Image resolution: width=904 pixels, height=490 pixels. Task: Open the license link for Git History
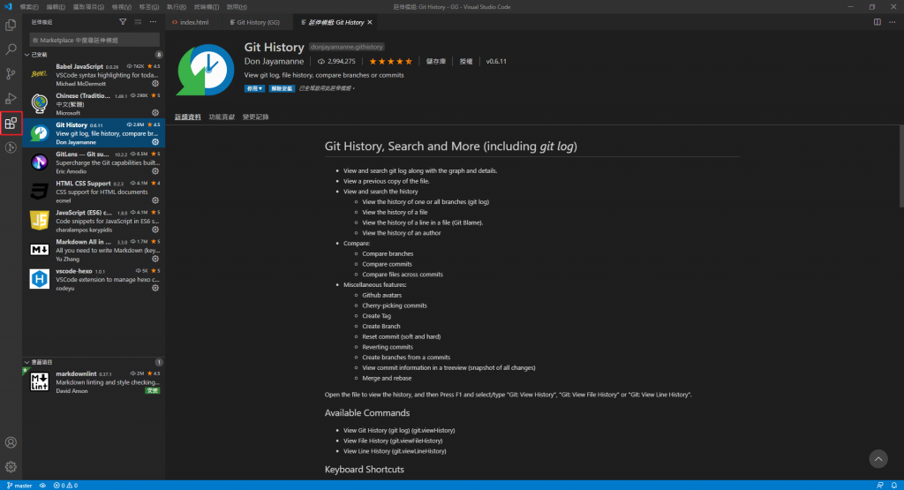click(x=466, y=61)
